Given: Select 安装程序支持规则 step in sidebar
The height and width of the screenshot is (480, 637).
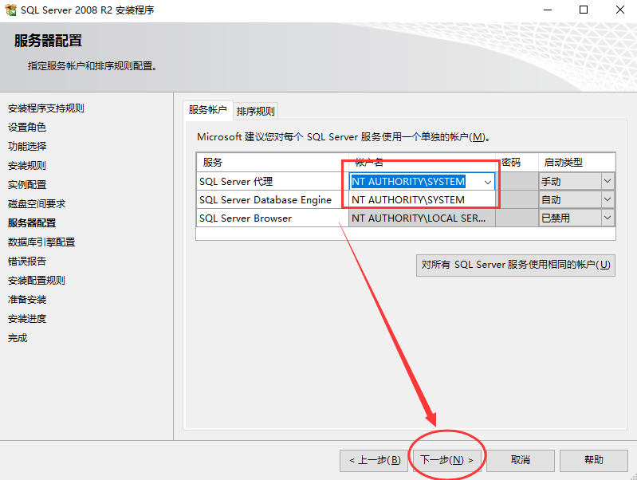Looking at the screenshot, I should pyautogui.click(x=46, y=108).
